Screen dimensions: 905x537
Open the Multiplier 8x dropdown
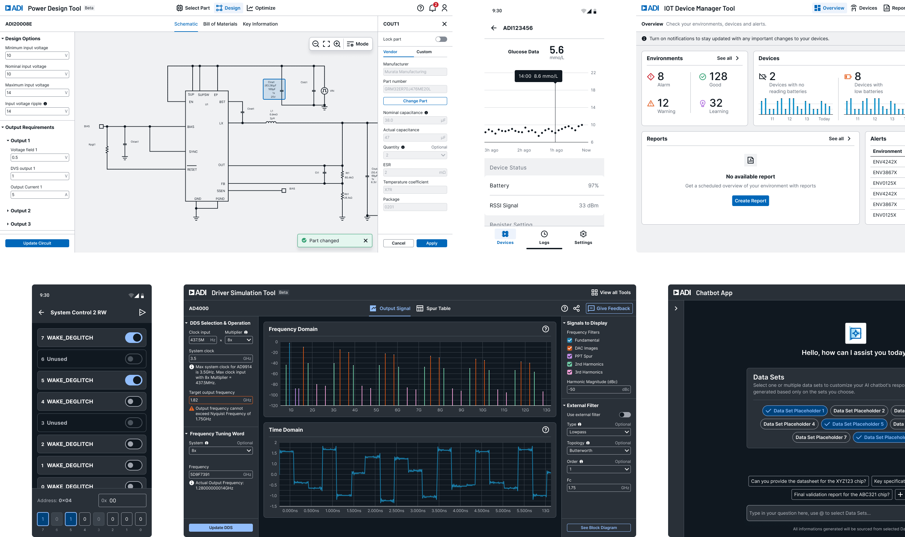pyautogui.click(x=238, y=340)
